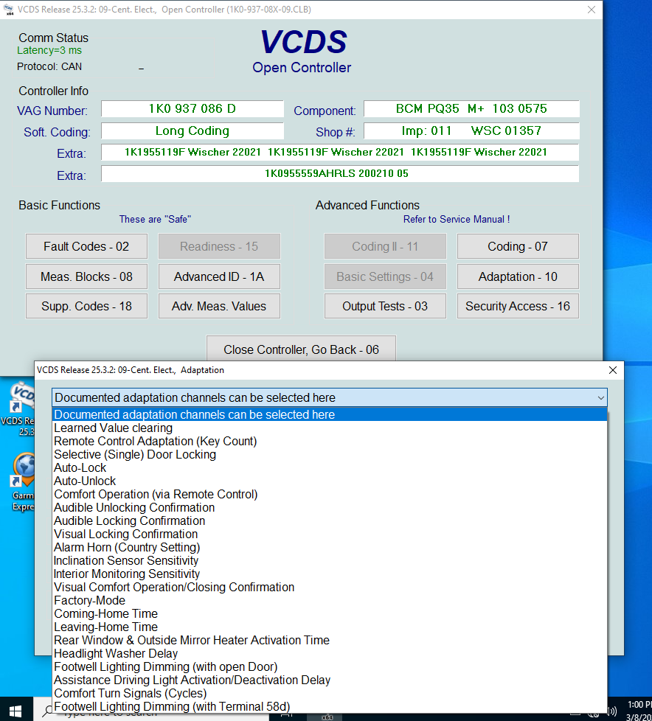652x721 pixels.
Task: Choose Coming-Home Time adaptation channel
Action: pyautogui.click(x=105, y=614)
